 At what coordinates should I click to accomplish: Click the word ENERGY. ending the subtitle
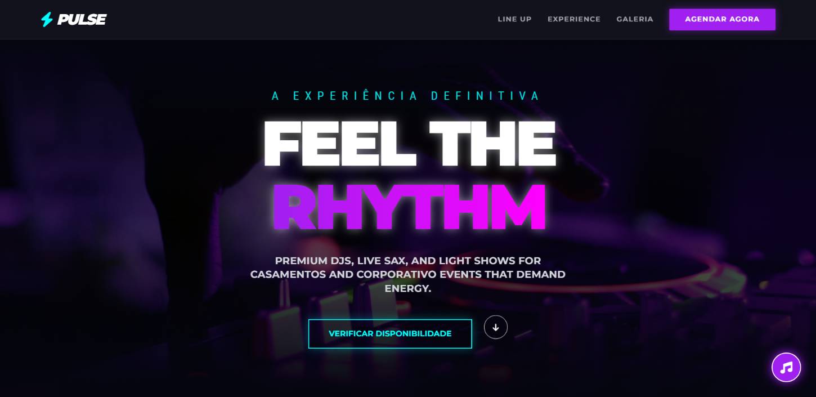pyautogui.click(x=408, y=288)
